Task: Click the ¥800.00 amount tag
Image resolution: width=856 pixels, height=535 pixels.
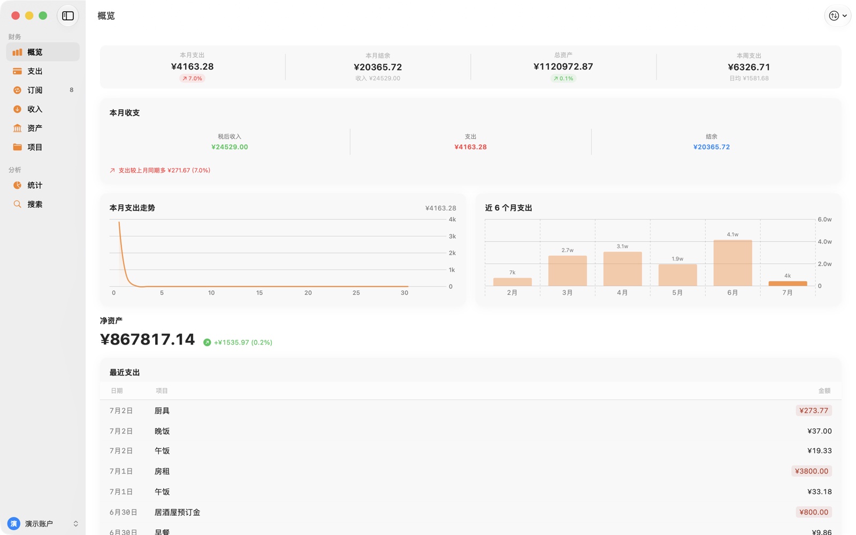Action: click(x=814, y=512)
